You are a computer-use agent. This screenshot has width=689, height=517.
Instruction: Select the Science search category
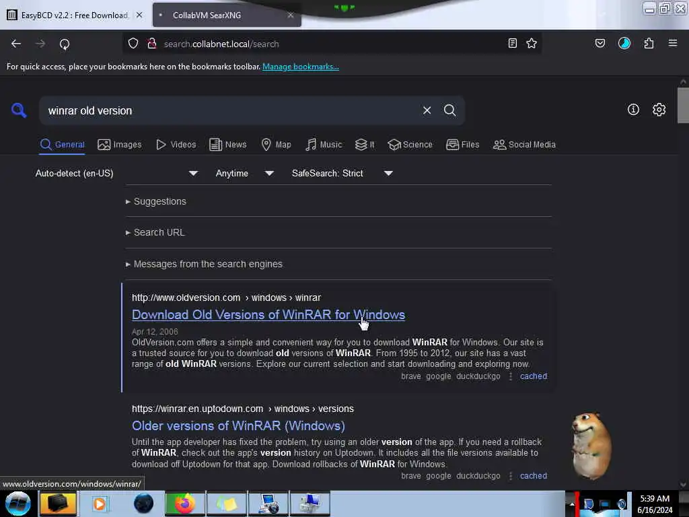pyautogui.click(x=410, y=145)
